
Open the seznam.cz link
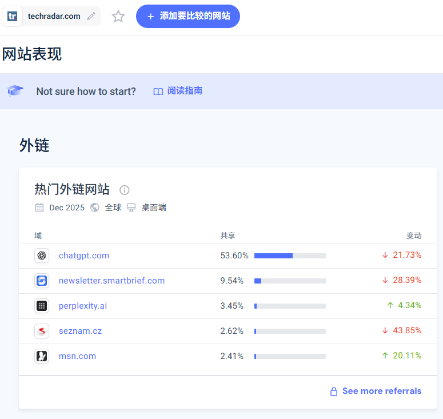click(x=80, y=331)
